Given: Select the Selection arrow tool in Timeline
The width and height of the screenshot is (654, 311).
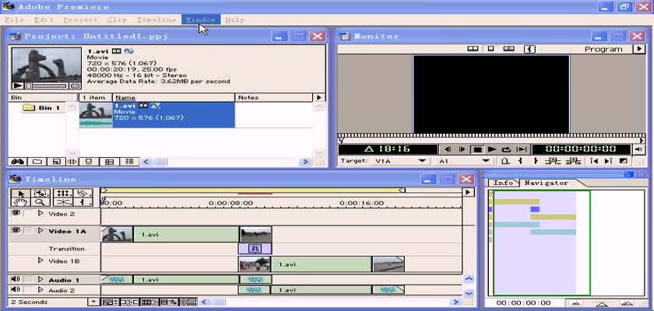Looking at the screenshot, I should pos(20,194).
